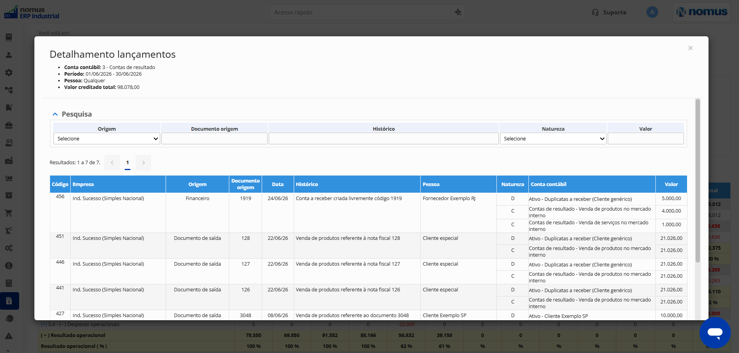739x353 pixels.
Task: Go to next results page arrow
Action: coord(143,163)
